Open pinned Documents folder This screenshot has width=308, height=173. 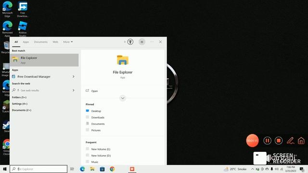pyautogui.click(x=95, y=124)
